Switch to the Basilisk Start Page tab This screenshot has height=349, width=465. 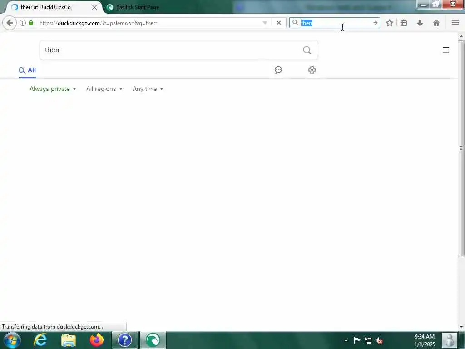tap(137, 7)
